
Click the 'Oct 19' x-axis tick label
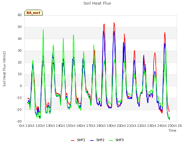105,126
